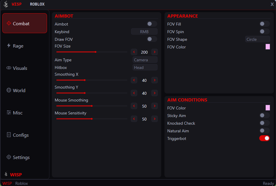
Task: Switch to the Combat tab
Action: click(x=25, y=23)
